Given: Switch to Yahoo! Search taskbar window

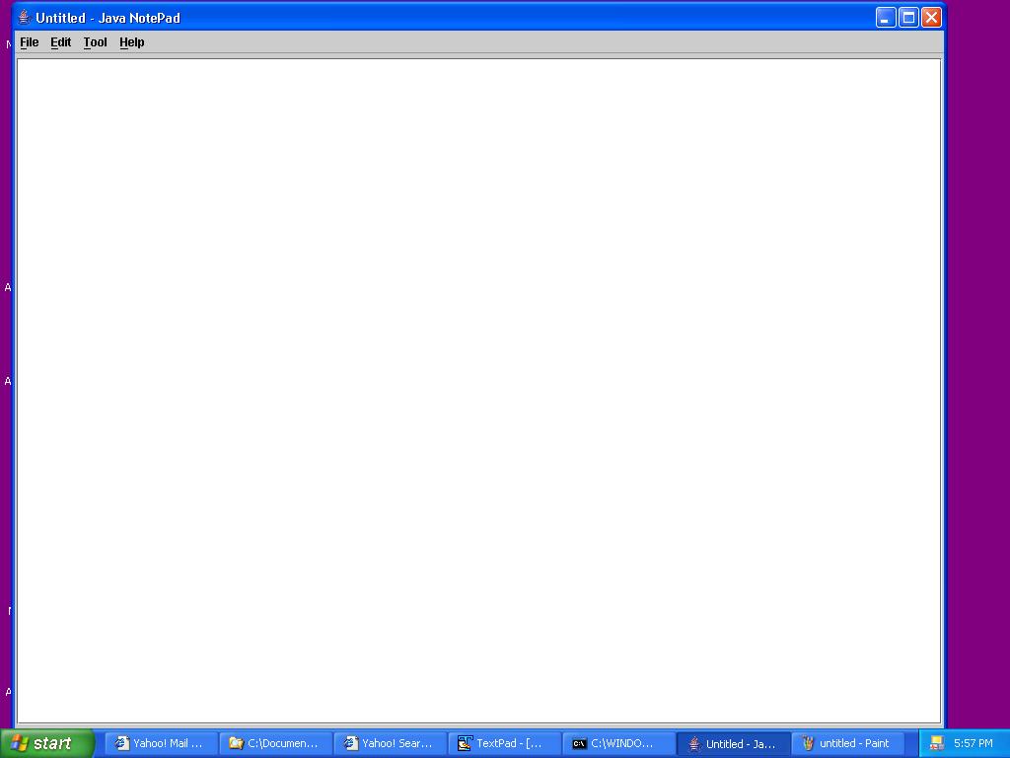Looking at the screenshot, I should click(x=390, y=743).
